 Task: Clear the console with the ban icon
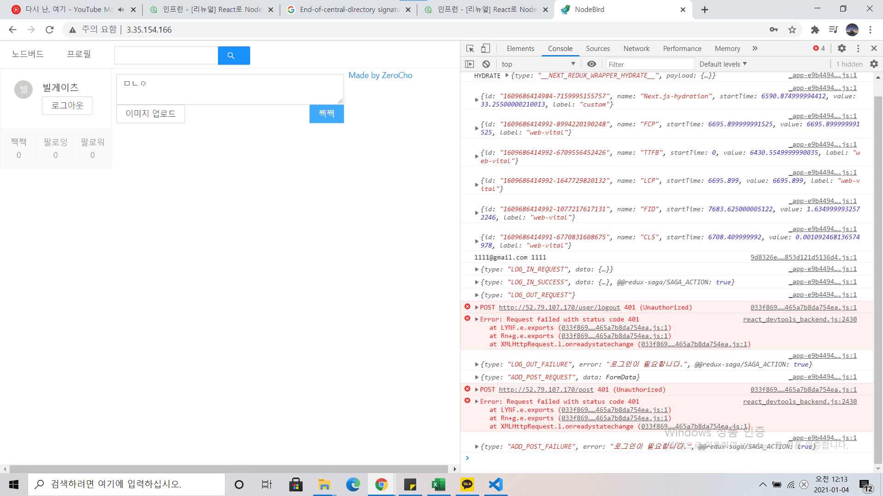tap(486, 64)
